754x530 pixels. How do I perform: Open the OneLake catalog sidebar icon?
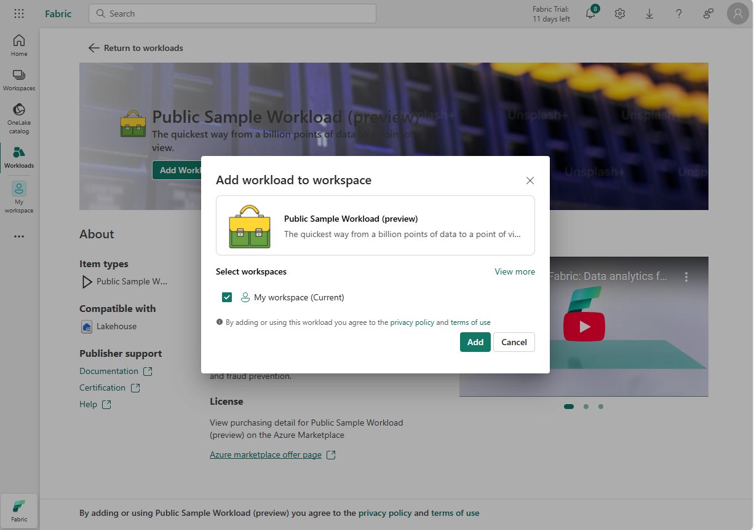pos(19,117)
